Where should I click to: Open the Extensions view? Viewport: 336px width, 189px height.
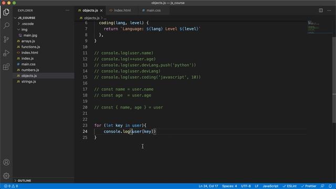coord(6,67)
